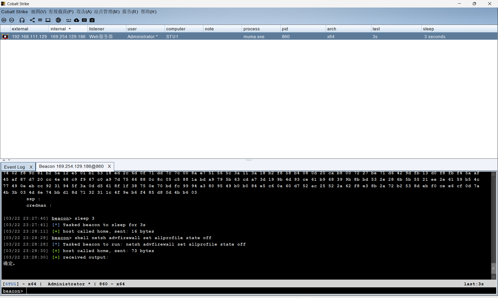The height and width of the screenshot is (298, 498).
Task: Sort sessions by process column header
Action: pyautogui.click(x=261, y=29)
